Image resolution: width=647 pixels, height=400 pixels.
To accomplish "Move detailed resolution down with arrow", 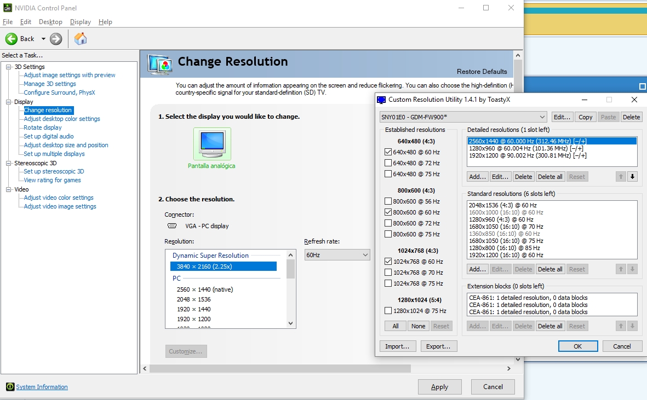I will 633,177.
